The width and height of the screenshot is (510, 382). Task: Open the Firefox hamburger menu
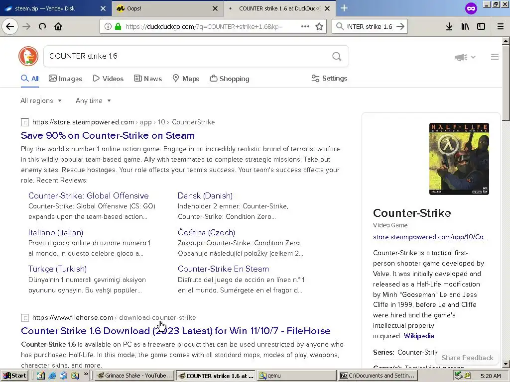tap(501, 26)
